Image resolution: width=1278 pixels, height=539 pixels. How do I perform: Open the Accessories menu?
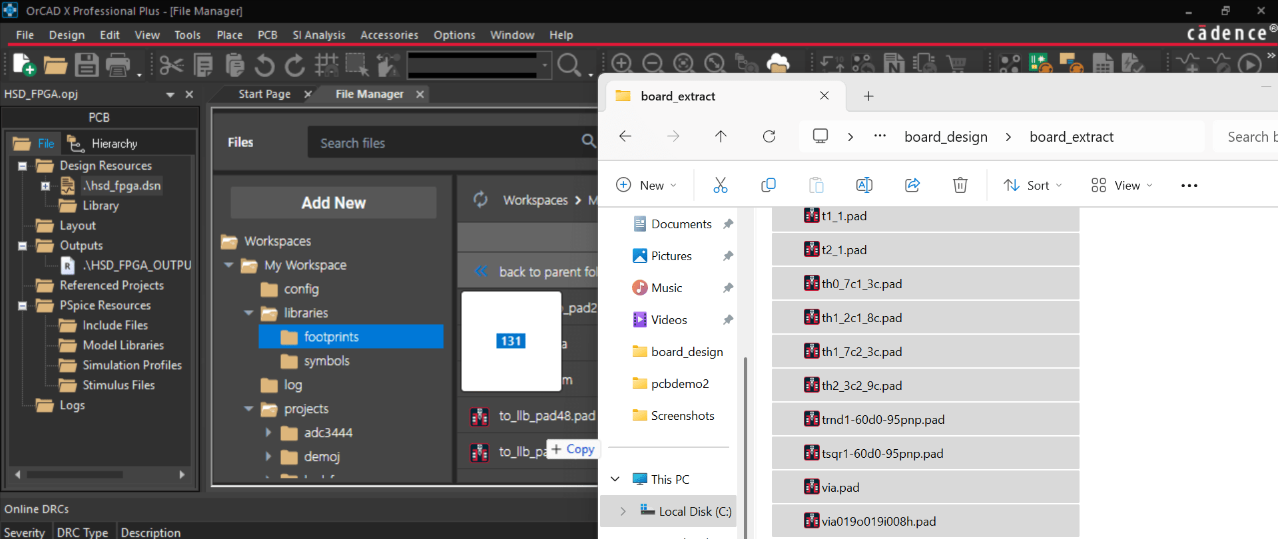tap(389, 35)
